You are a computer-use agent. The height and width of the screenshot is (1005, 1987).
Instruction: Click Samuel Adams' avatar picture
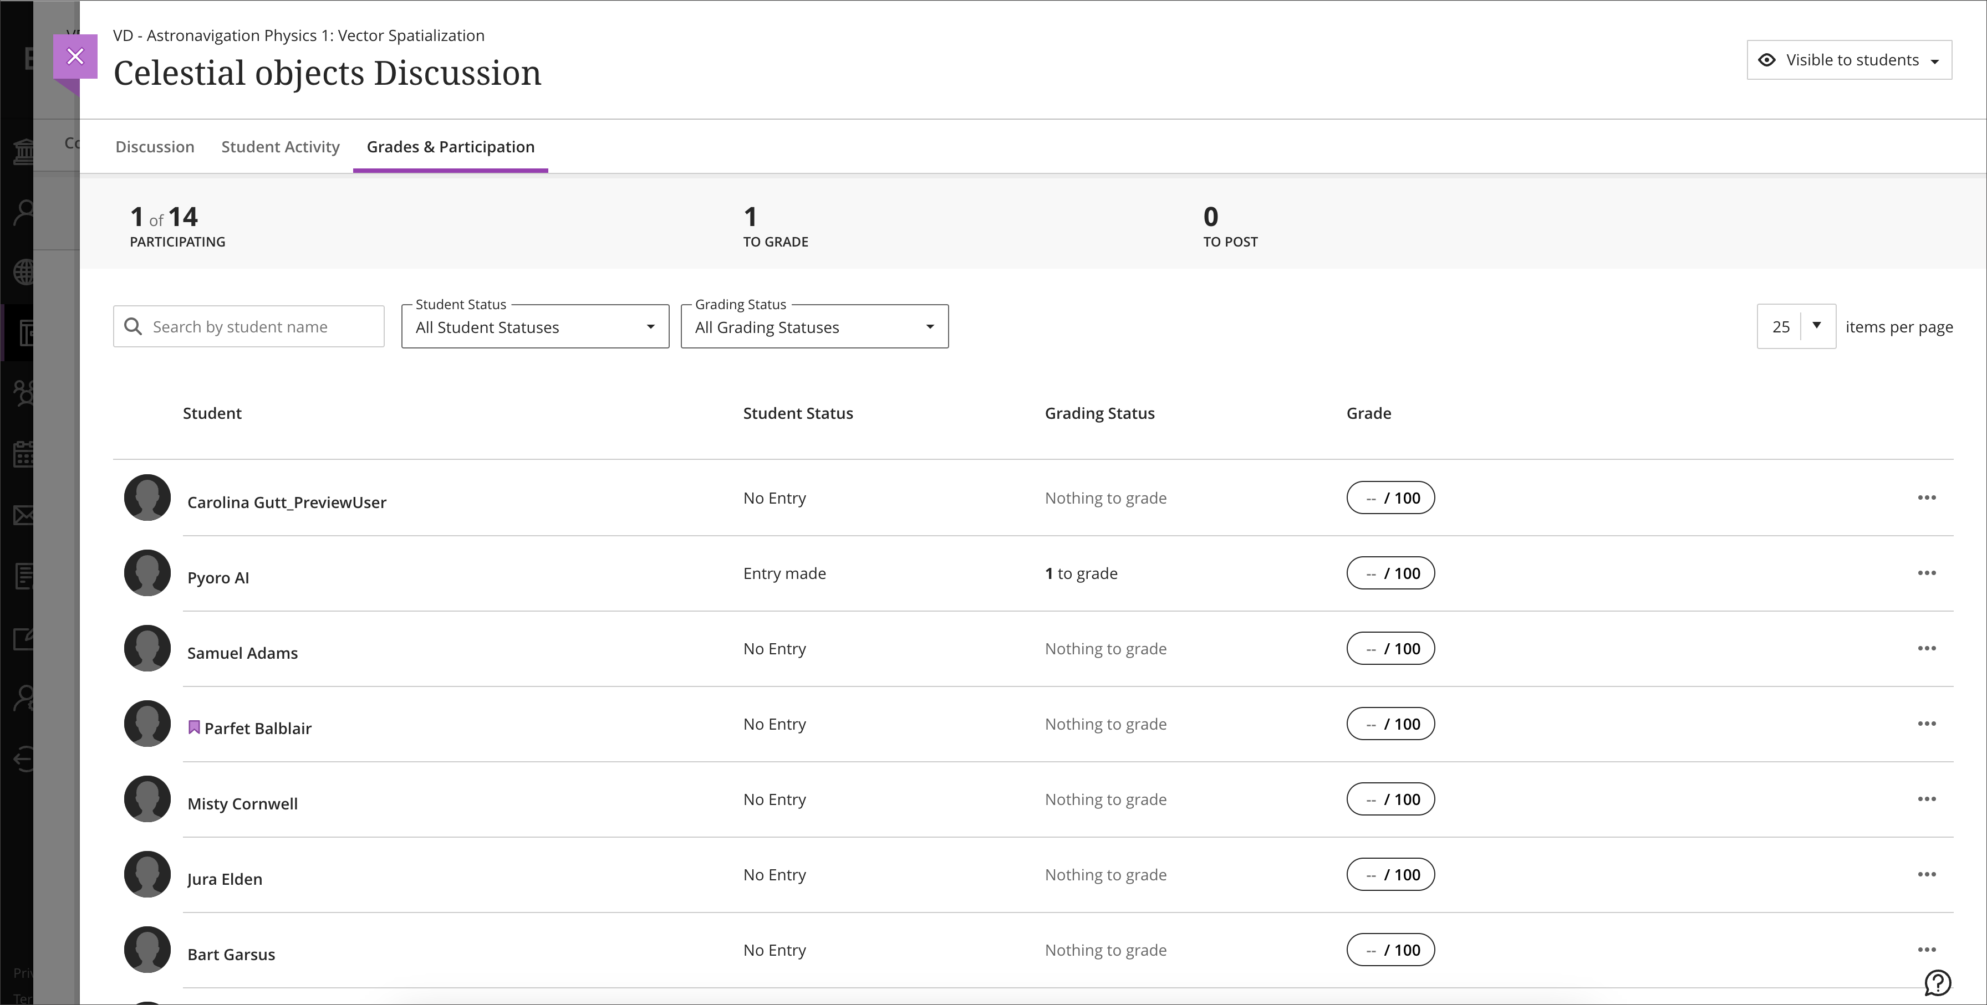point(147,648)
